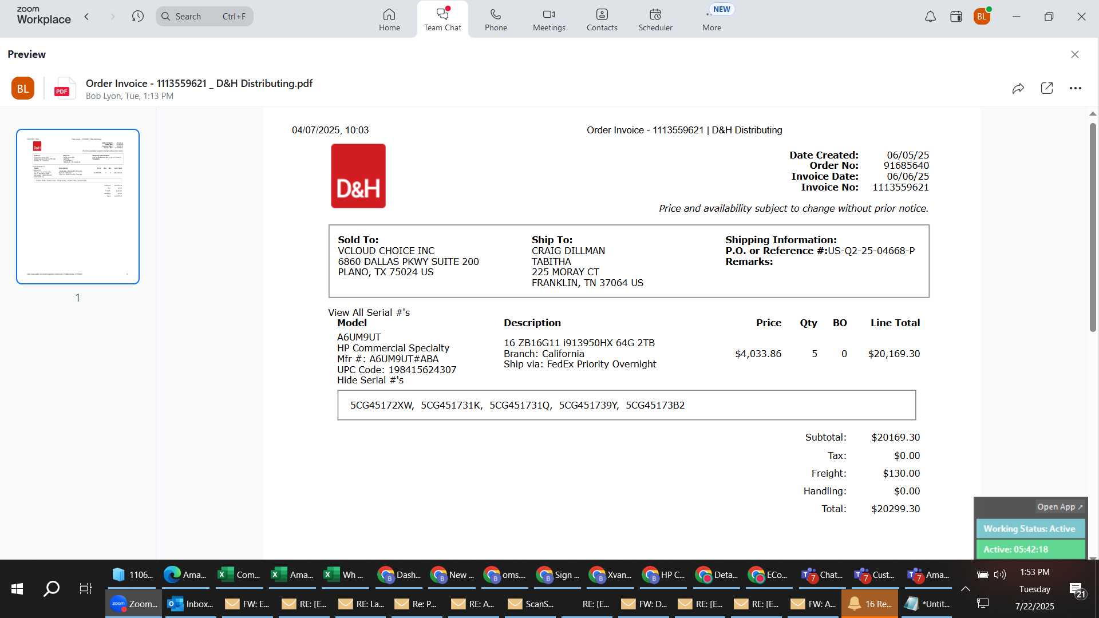Open the BL profile avatar menu
Screen dimensions: 1099x618
(x=982, y=17)
